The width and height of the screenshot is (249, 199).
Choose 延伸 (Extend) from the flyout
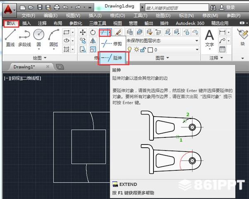coord(113,58)
